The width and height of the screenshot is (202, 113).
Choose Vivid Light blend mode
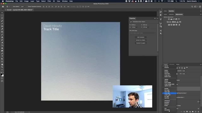(169, 93)
